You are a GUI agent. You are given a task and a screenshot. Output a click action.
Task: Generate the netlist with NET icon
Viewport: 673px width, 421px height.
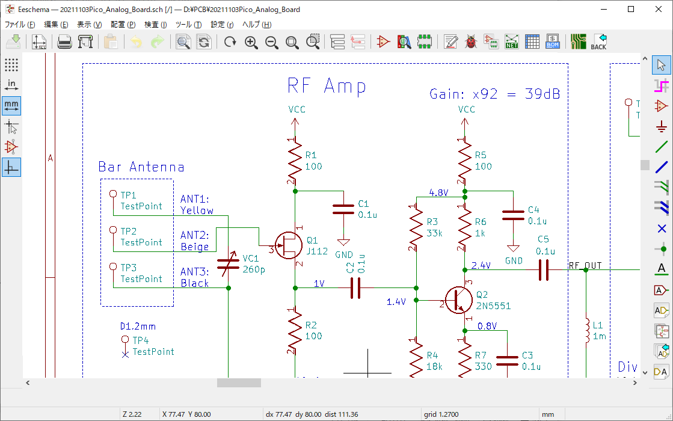click(512, 41)
